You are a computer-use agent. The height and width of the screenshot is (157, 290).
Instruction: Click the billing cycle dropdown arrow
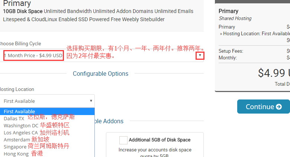click(x=200, y=56)
